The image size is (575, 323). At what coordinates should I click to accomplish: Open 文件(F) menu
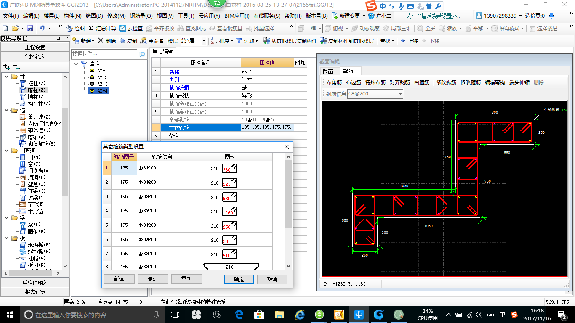click(11, 16)
